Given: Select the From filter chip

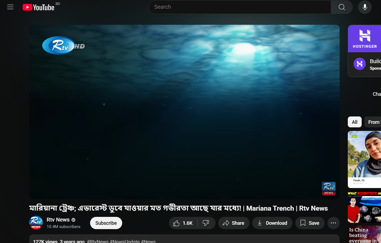Looking at the screenshot, I should tap(373, 122).
